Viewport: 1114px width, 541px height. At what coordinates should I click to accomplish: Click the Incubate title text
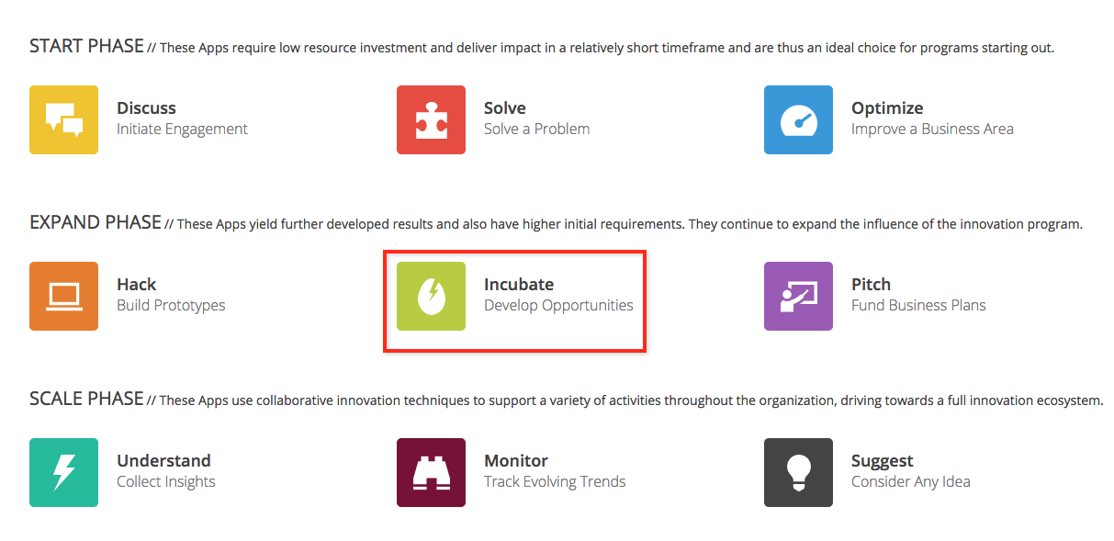[x=519, y=284]
